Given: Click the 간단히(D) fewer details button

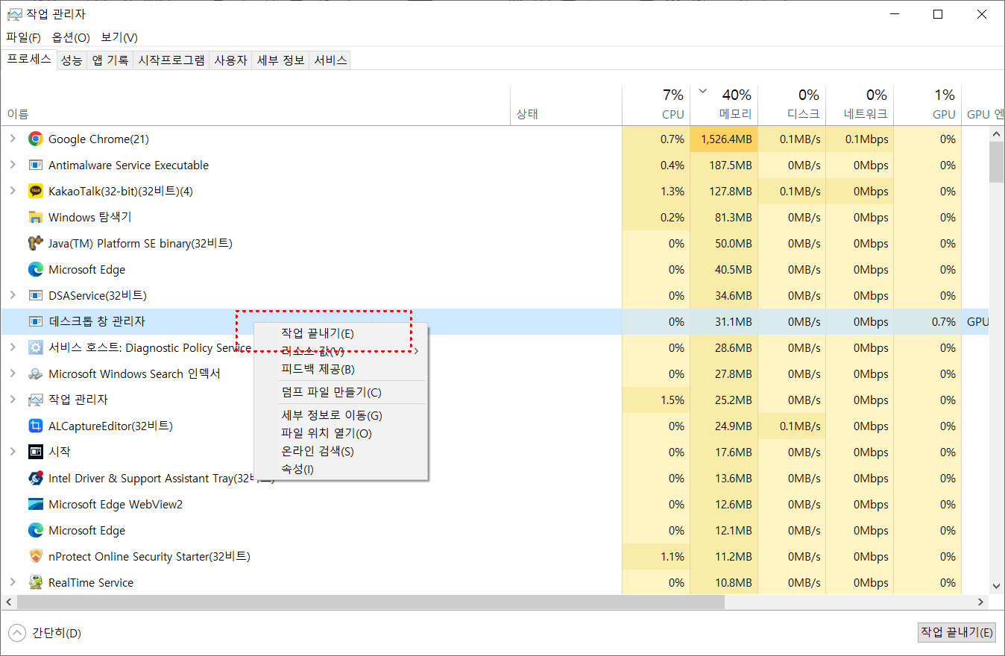Looking at the screenshot, I should pos(45,633).
